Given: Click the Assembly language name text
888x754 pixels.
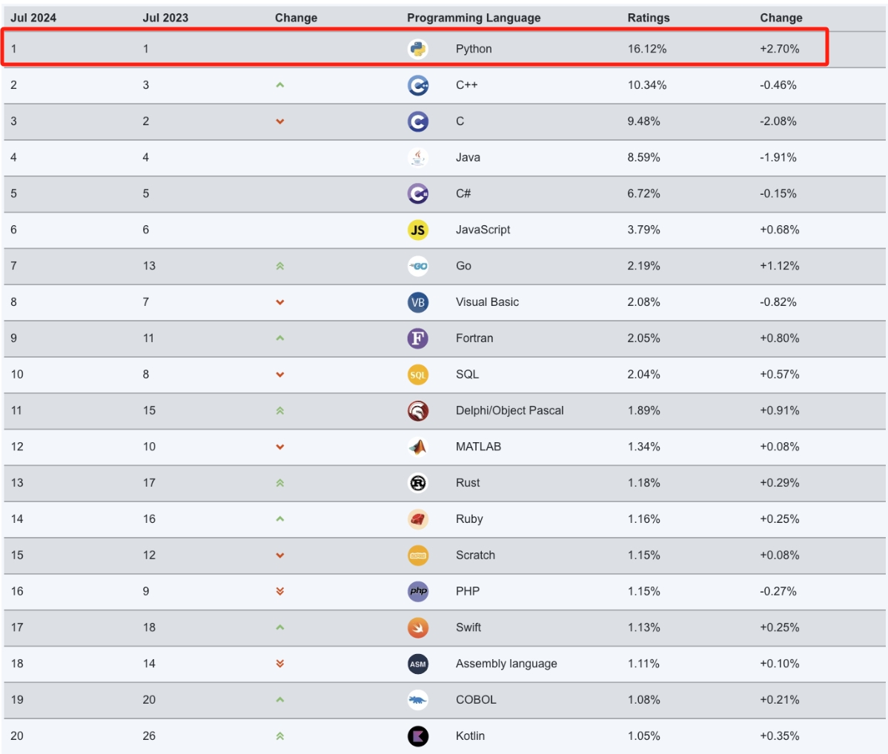Looking at the screenshot, I should pyautogui.click(x=506, y=664).
